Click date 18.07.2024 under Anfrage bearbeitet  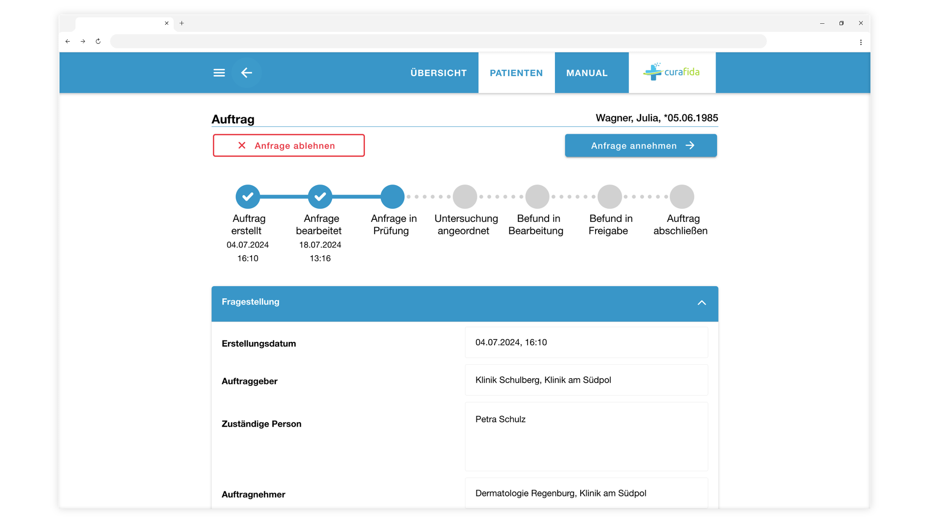[x=320, y=245]
